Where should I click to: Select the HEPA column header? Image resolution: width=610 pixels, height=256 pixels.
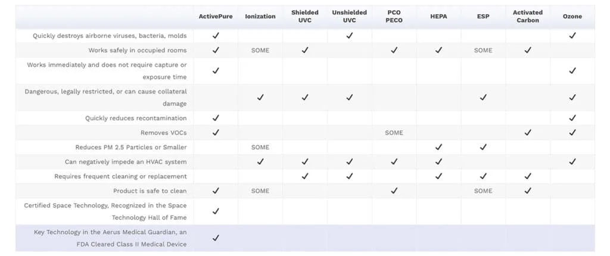click(x=438, y=16)
